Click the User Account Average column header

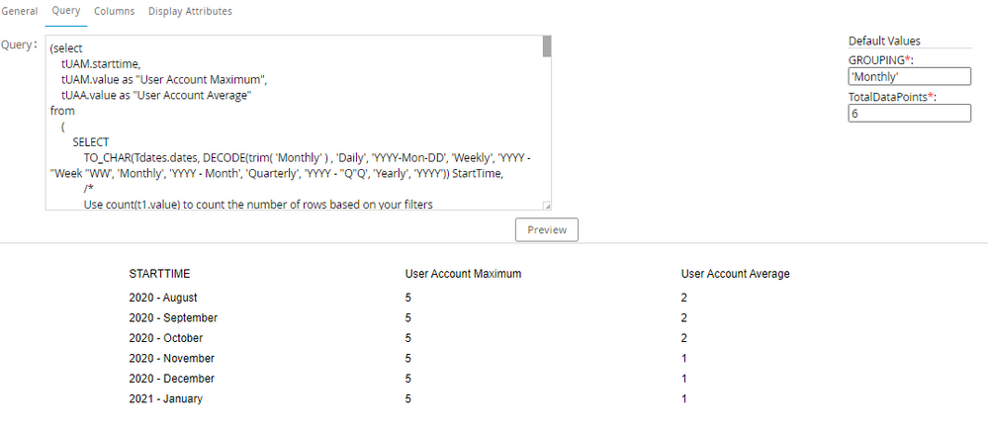pos(735,274)
